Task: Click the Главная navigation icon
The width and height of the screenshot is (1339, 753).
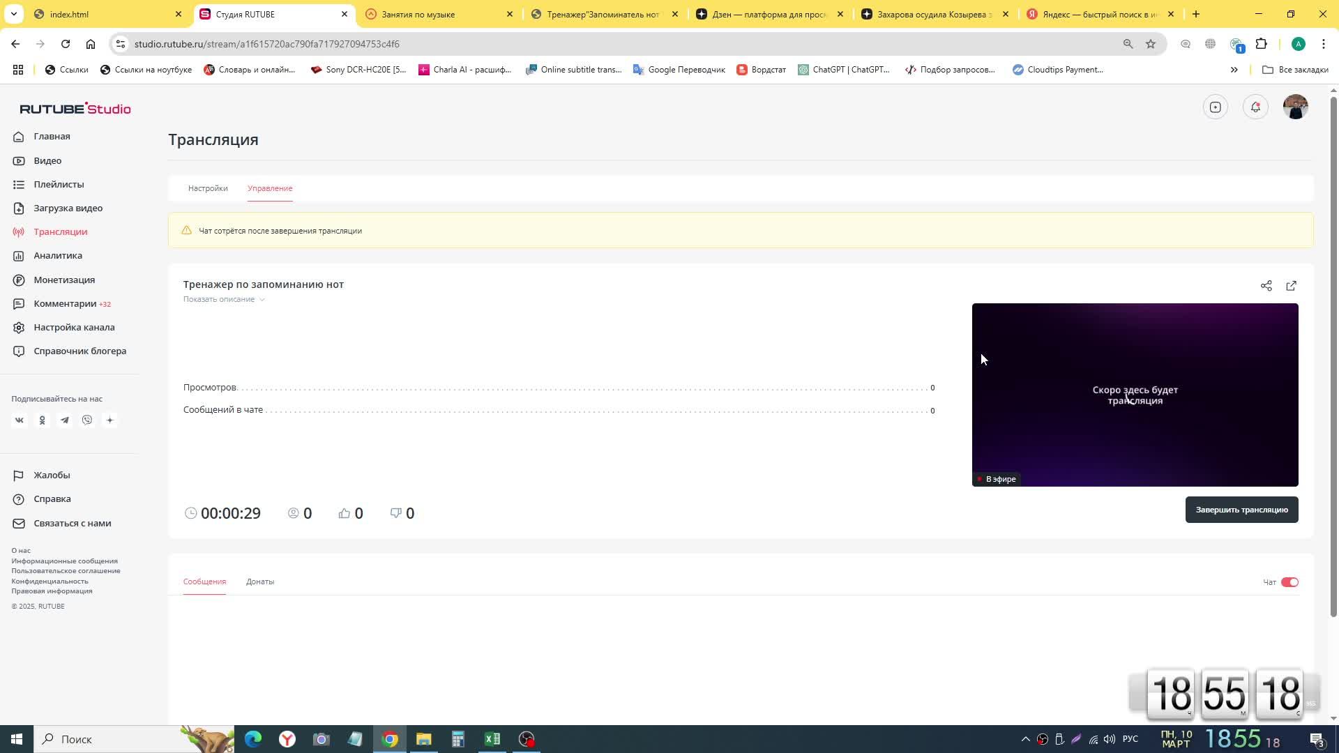Action: 18,136
